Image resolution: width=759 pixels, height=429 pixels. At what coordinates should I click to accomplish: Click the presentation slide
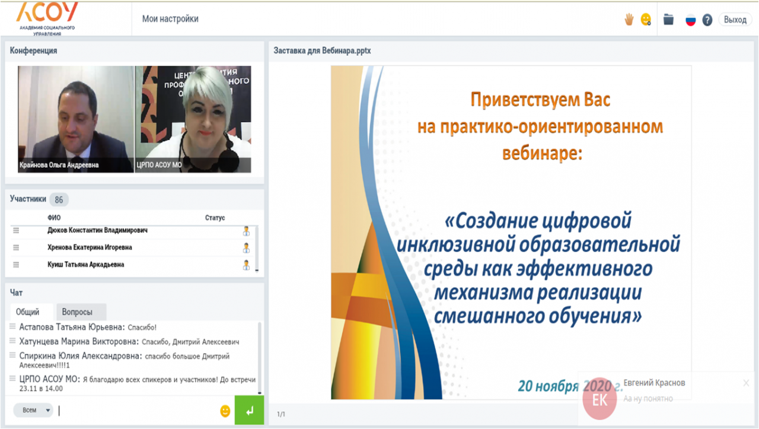pos(511,232)
